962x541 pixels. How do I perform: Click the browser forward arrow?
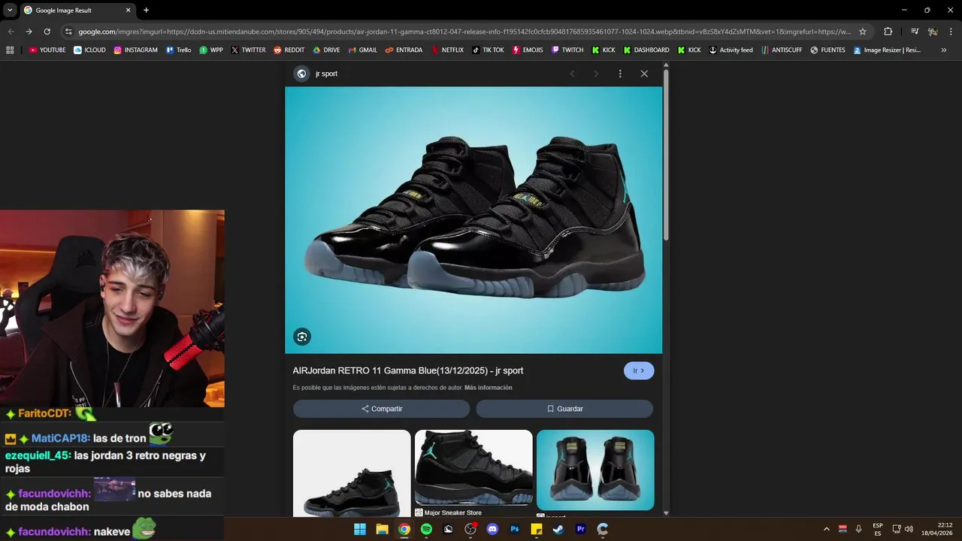(29, 32)
